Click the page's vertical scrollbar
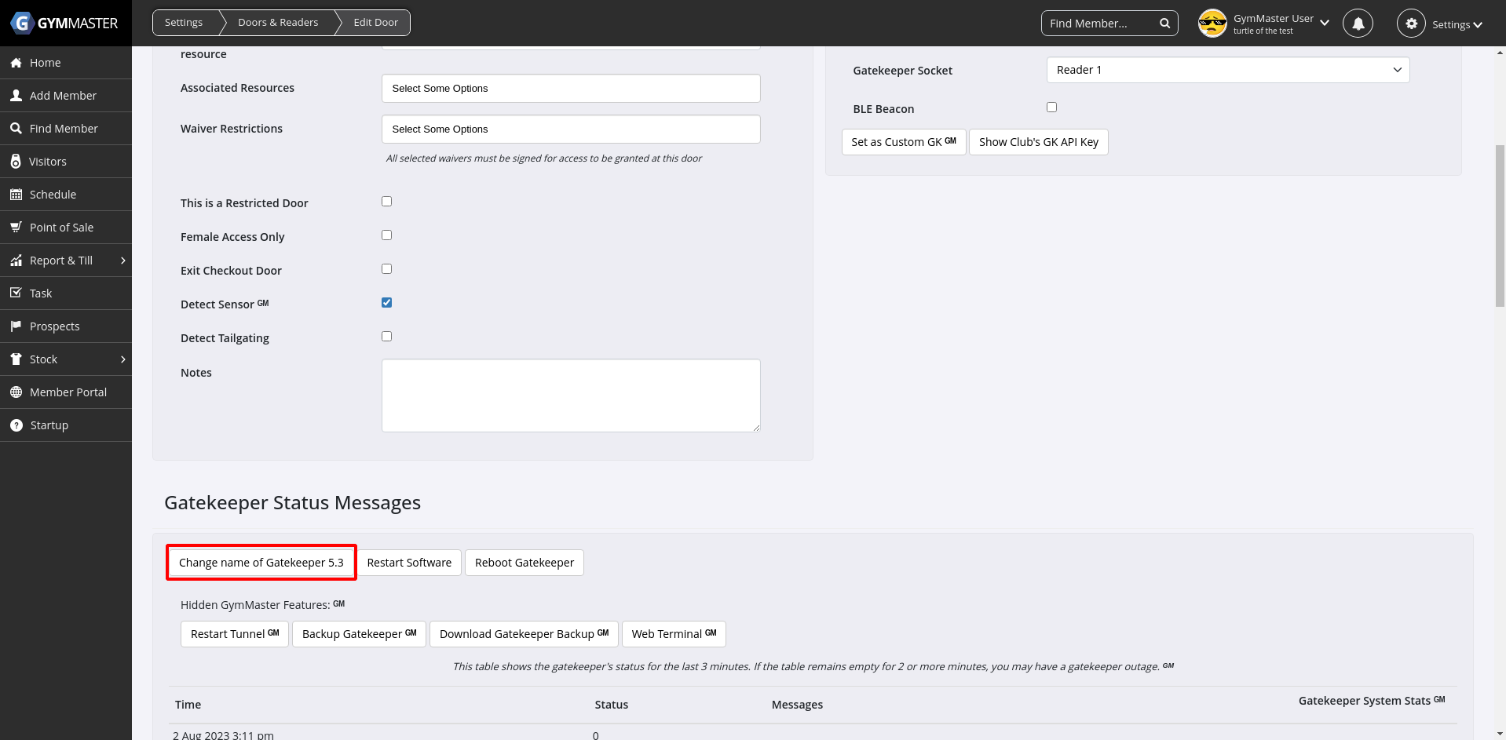Viewport: 1506px width, 740px height. 1500,226
